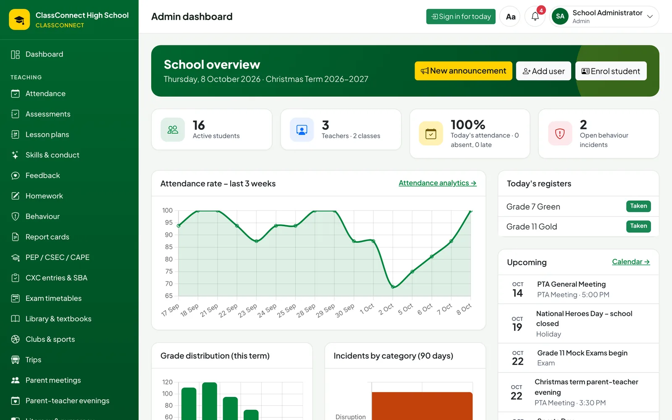Click the Homework pencil icon
This screenshot has width=672, height=420.
coord(16,196)
